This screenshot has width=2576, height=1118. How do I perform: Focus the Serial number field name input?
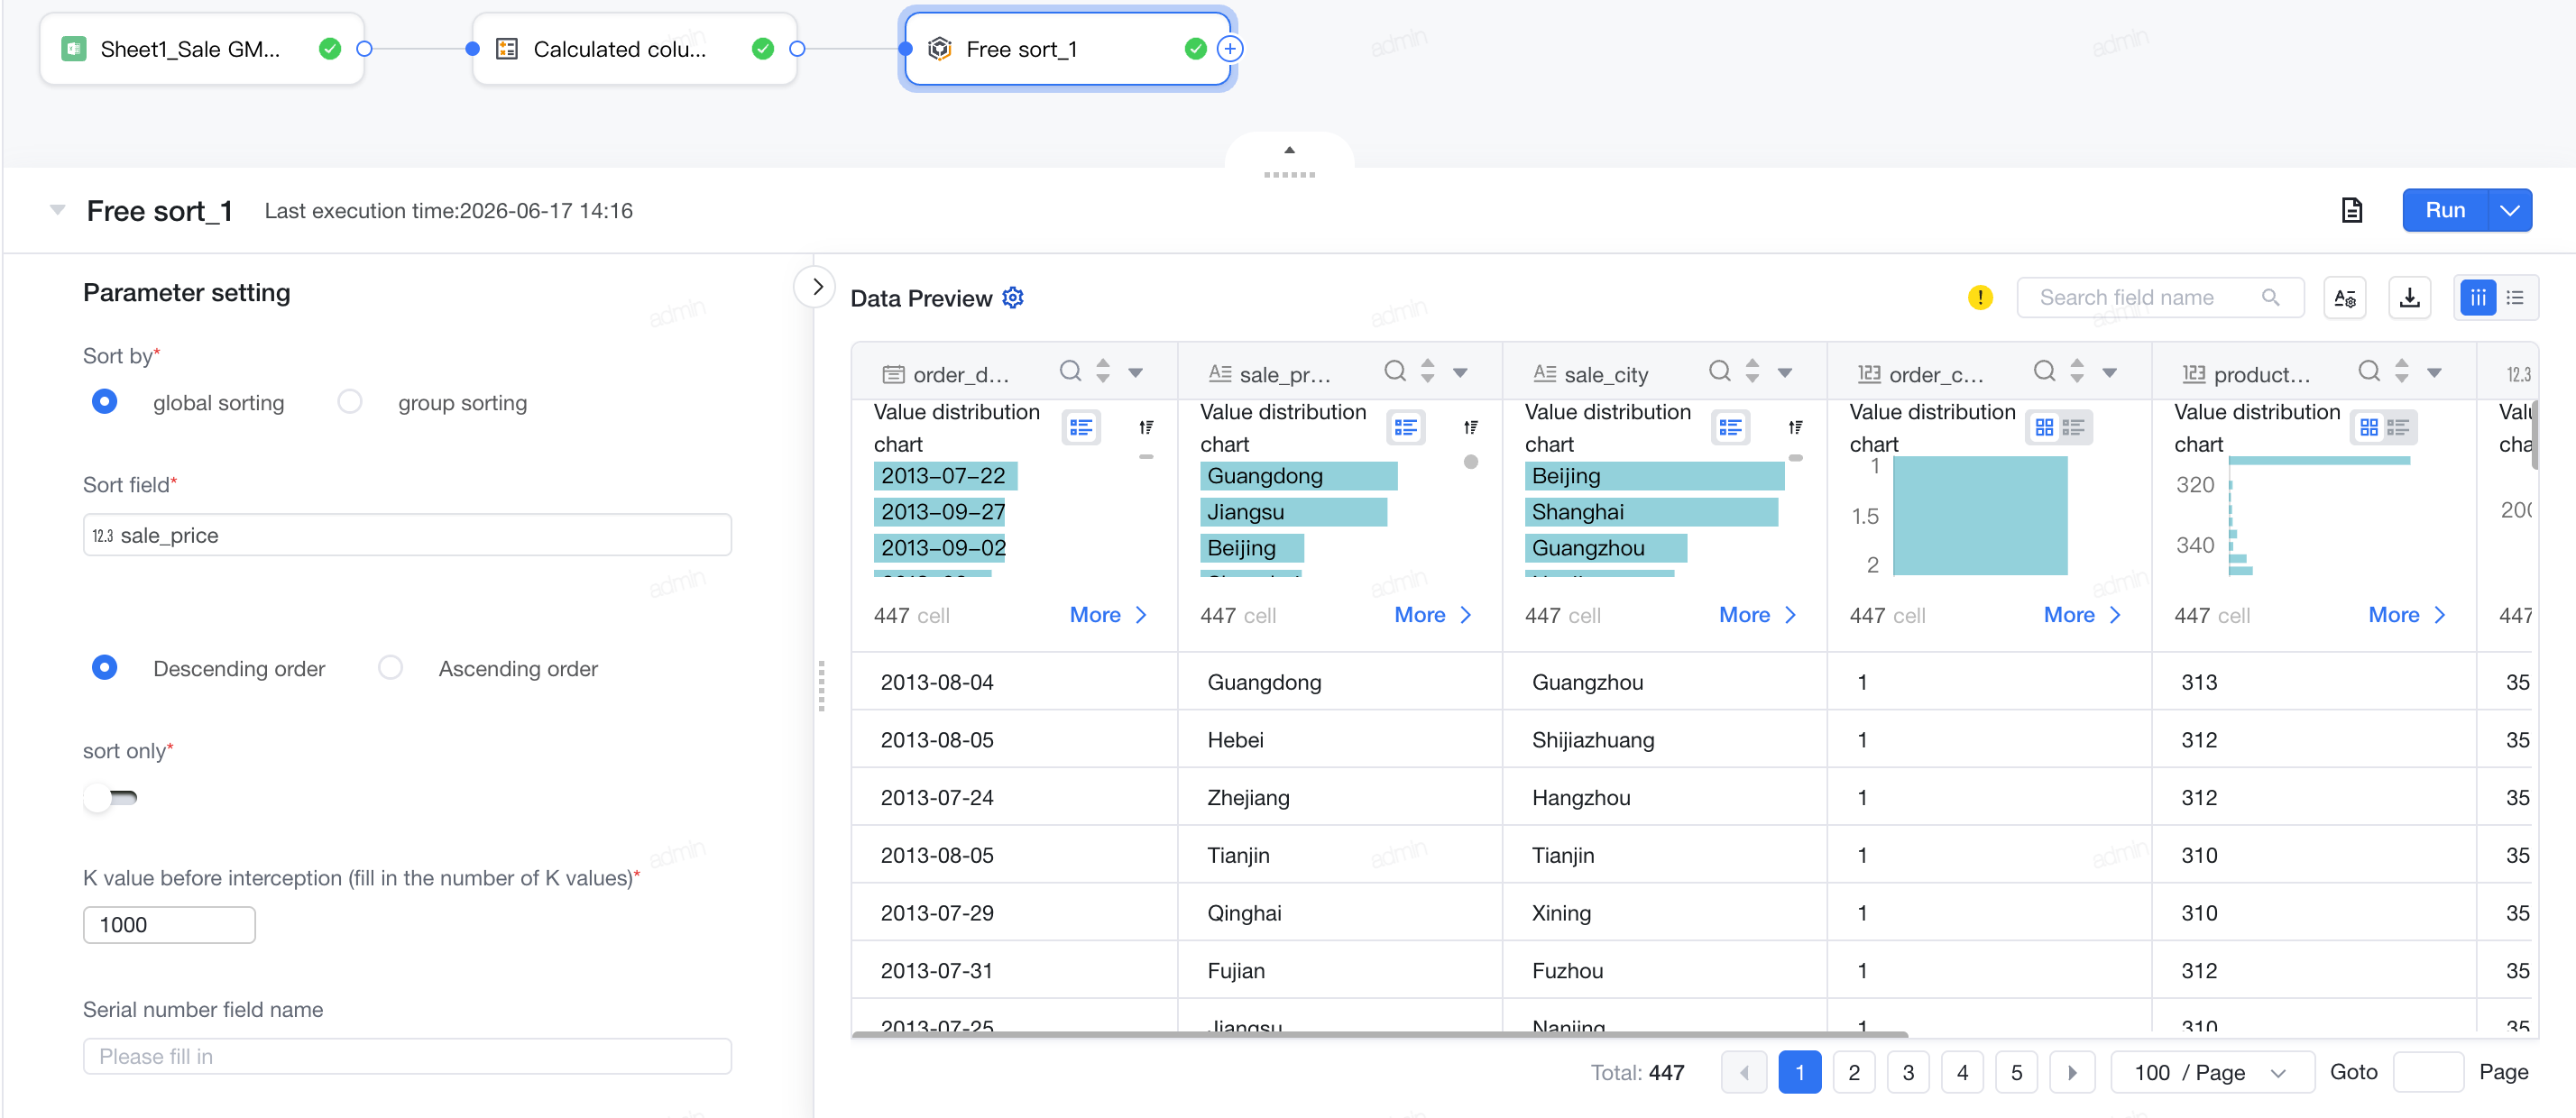pyautogui.click(x=407, y=1056)
